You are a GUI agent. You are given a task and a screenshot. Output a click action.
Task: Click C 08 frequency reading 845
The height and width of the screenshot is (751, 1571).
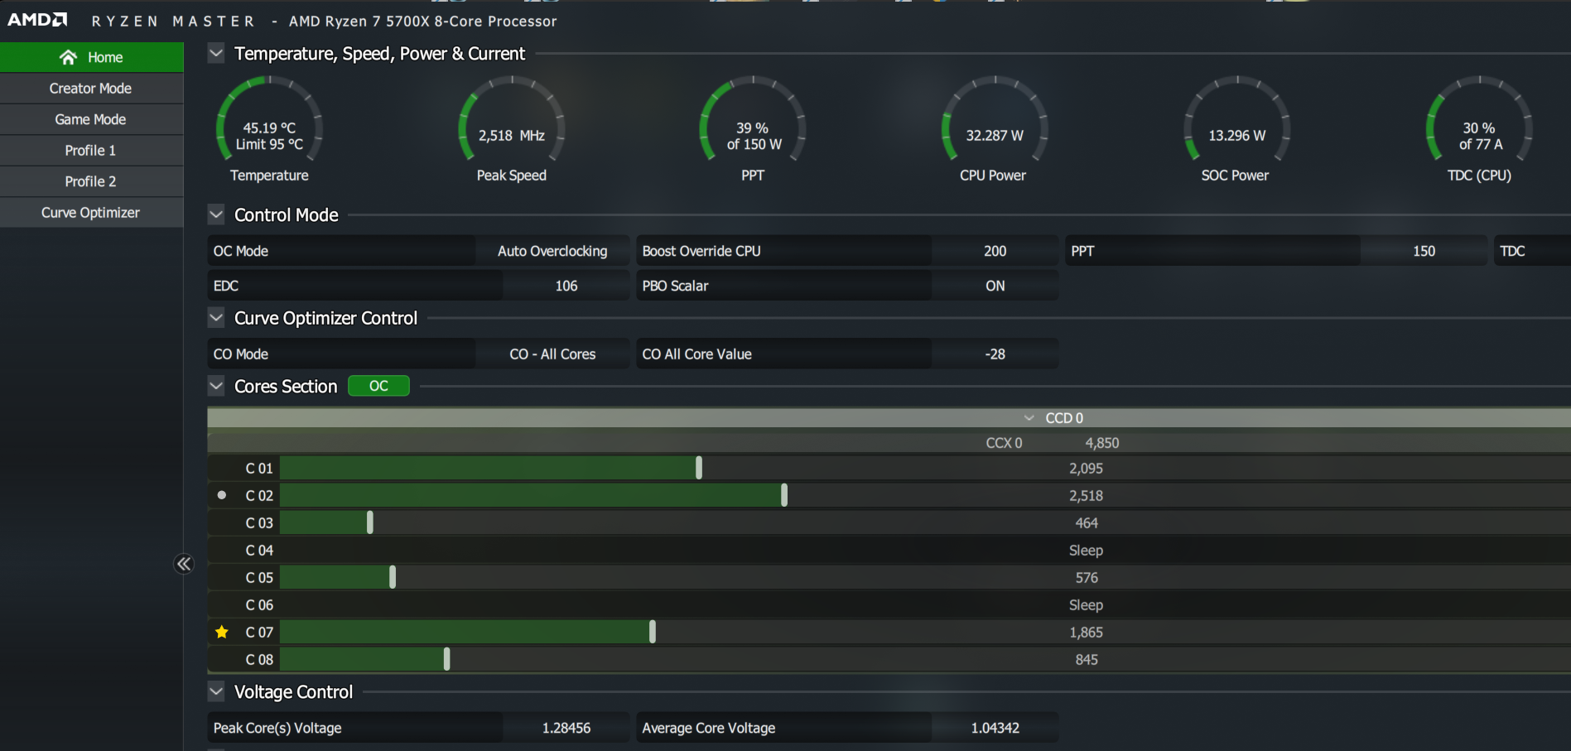tap(1087, 660)
